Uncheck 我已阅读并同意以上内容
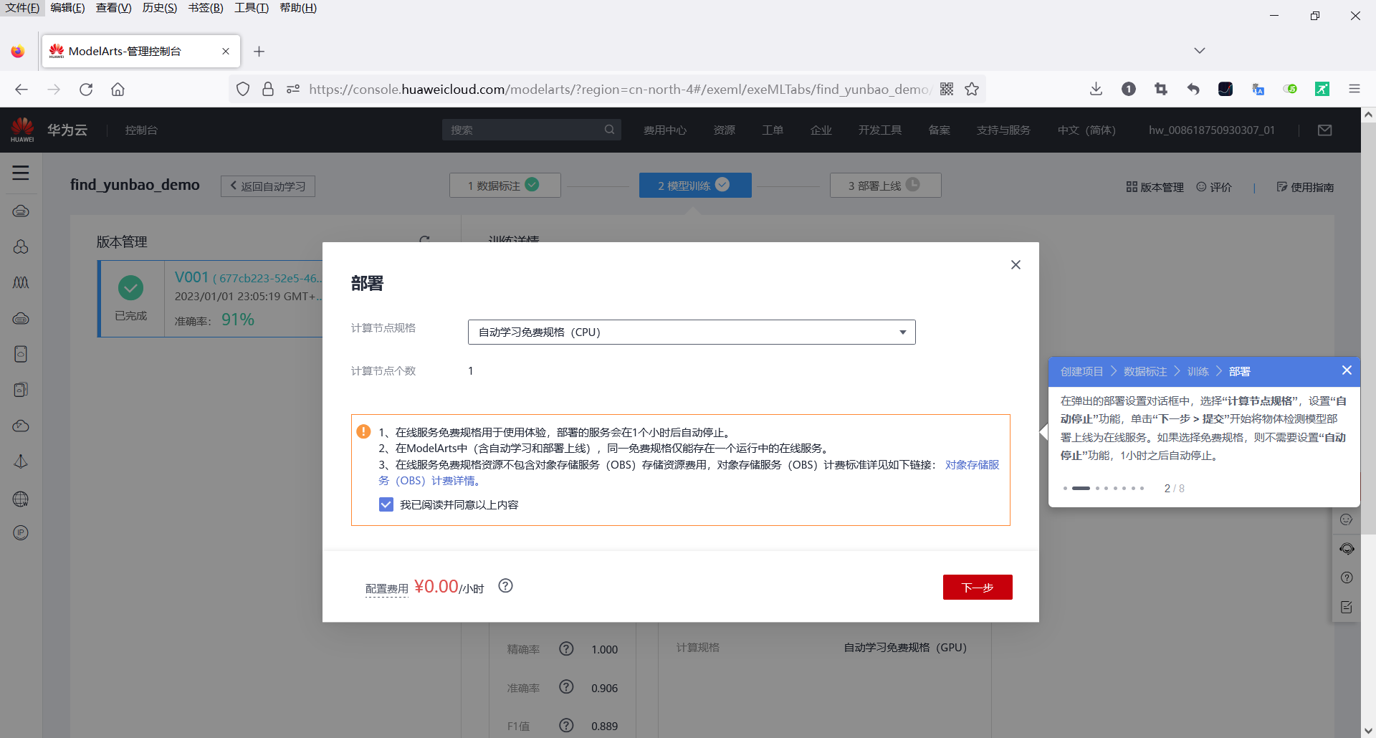This screenshot has width=1376, height=738. (x=386, y=504)
